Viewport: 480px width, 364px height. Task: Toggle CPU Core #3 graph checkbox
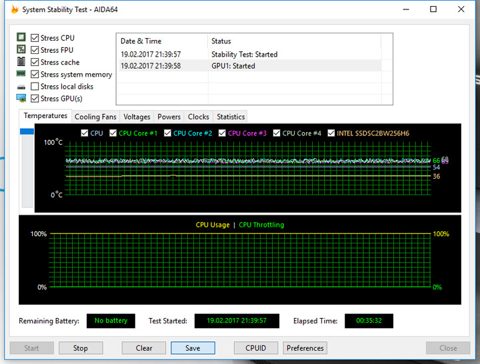pyautogui.click(x=222, y=133)
